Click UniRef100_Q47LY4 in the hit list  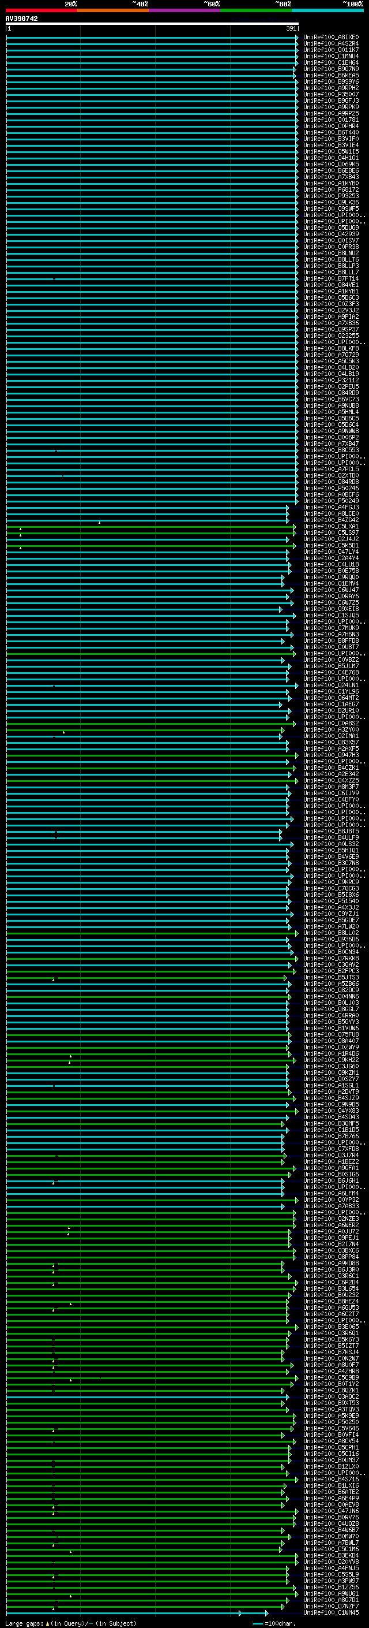(x=331, y=552)
